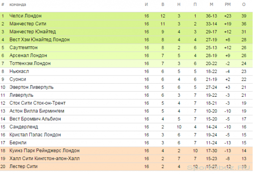Sort table by the В wins header
This screenshot has height=174, width=253.
(x=163, y=5)
